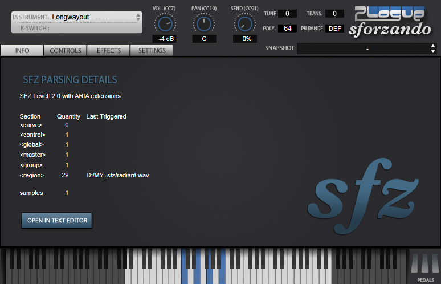This screenshot has width=441, height=284.
Task: Click the SEND (CC91) knob
Action: tap(244, 24)
